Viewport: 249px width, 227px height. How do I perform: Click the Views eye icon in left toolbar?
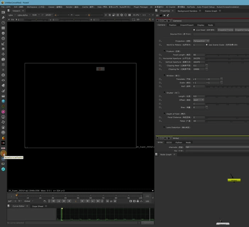[x=3, y=80]
